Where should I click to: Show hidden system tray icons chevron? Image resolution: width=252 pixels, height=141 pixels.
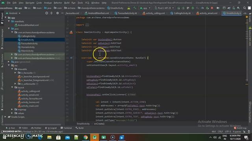(210, 137)
